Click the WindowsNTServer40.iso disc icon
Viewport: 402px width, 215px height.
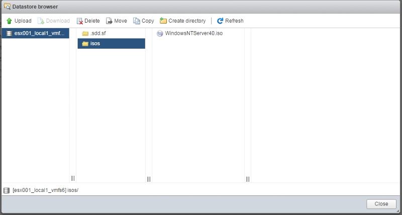(x=160, y=34)
